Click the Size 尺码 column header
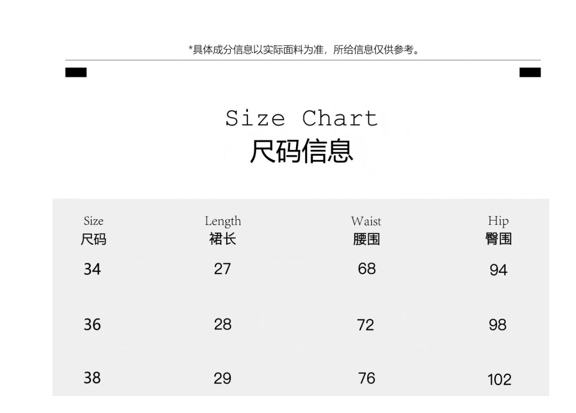 tap(93, 231)
